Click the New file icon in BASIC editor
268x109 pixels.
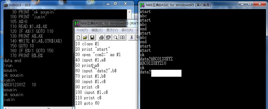pos(78,37)
